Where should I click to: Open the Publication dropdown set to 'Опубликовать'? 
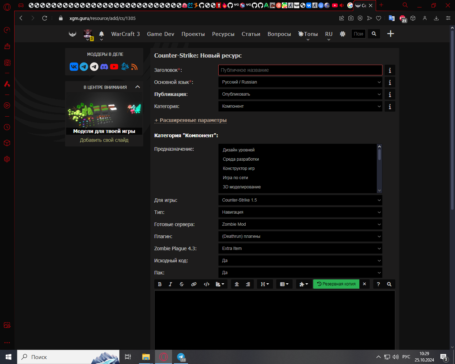click(300, 94)
